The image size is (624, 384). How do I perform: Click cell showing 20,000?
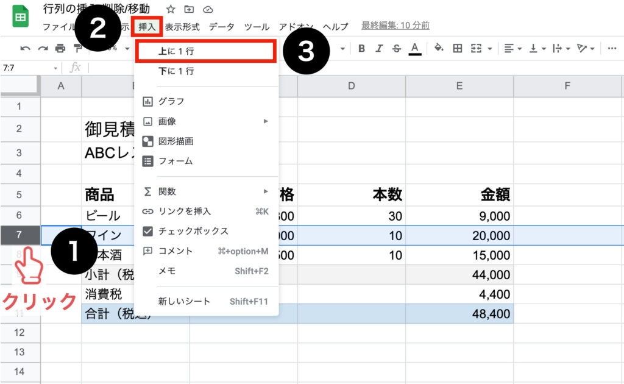click(x=459, y=235)
